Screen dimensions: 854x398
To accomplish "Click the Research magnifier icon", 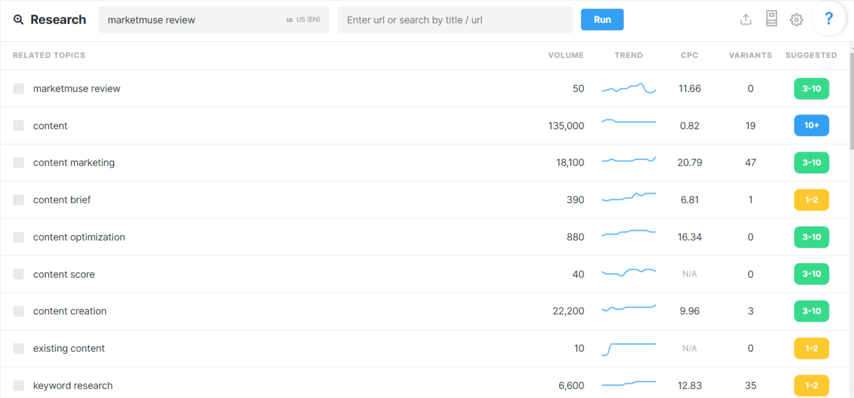I will click(18, 20).
